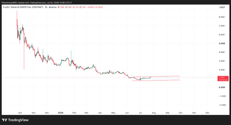Click the 2.000 price axis label

pyautogui.click(x=221, y=70)
